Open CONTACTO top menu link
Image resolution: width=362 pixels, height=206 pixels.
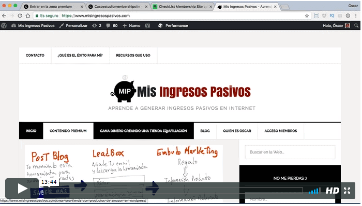click(35, 55)
